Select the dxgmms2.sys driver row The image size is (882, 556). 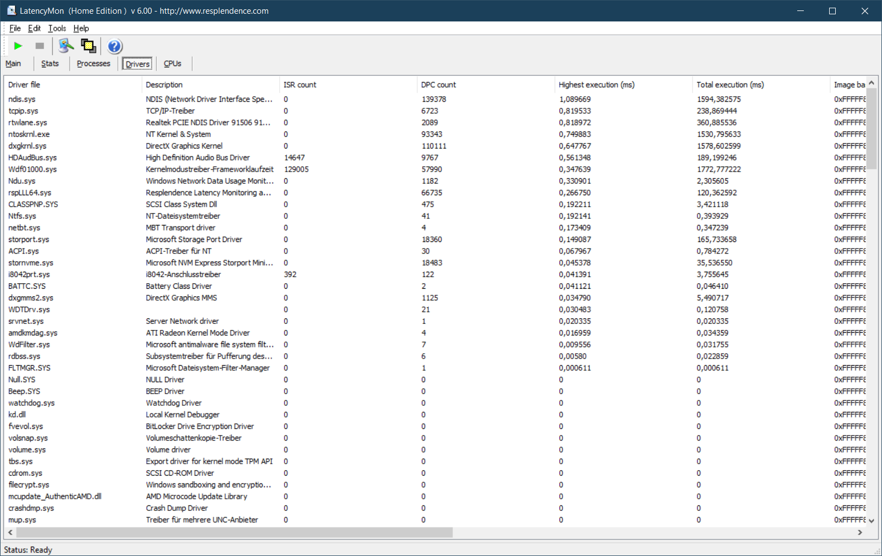click(x=435, y=298)
